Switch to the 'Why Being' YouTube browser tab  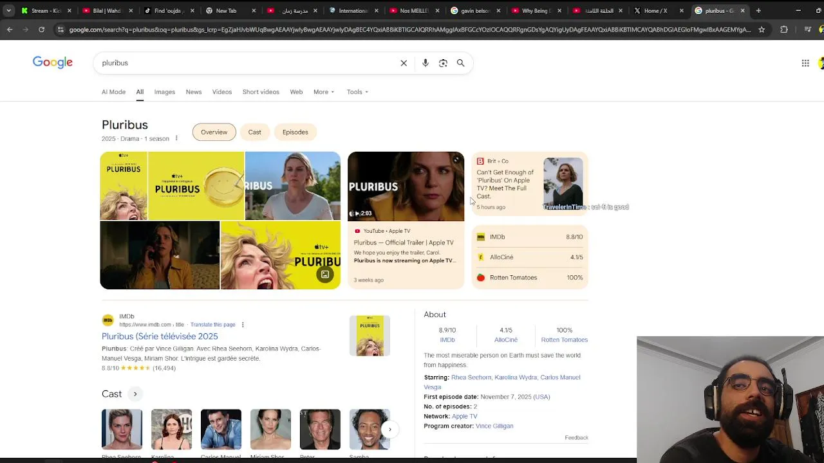[x=533, y=10]
